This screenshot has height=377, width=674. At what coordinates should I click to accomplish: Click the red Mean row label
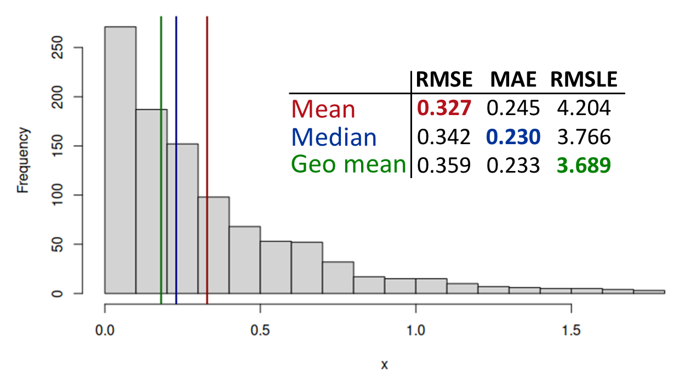324,109
